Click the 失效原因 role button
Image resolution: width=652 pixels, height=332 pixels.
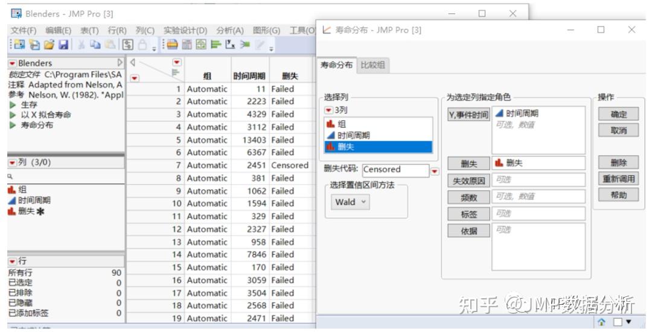(468, 180)
